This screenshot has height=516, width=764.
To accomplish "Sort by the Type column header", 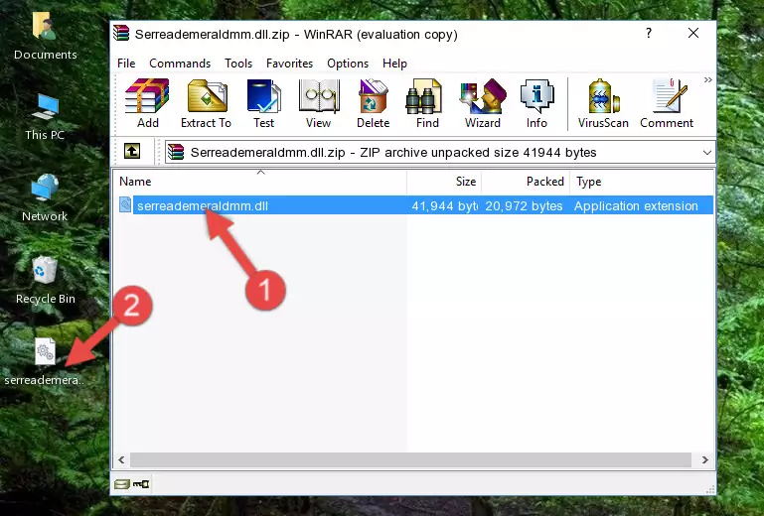I will pyautogui.click(x=642, y=182).
